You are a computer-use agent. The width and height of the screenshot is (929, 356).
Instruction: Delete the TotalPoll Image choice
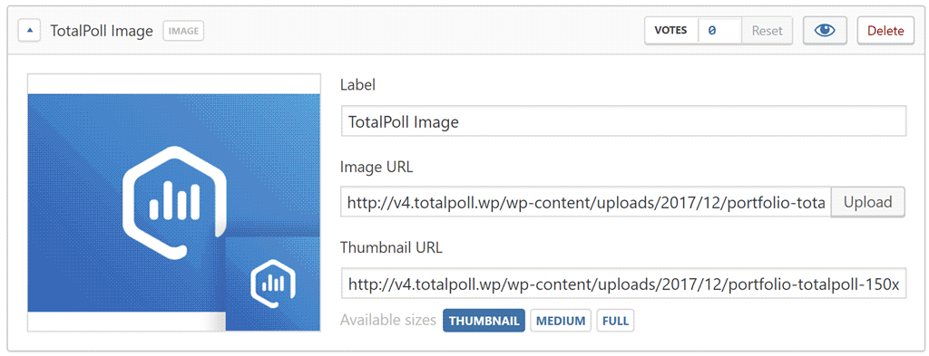coord(885,31)
